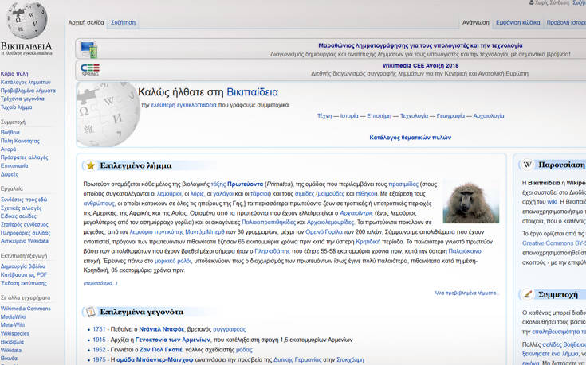586x365 pixels.
Task: Switch to the Συζήτηση tab
Action: 123,22
